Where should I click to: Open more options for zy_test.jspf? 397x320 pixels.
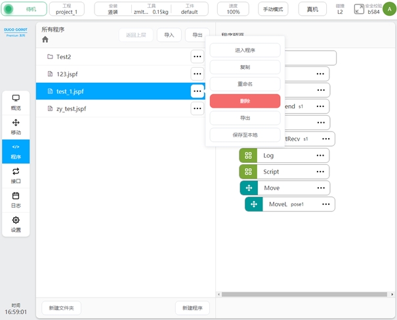coord(197,108)
